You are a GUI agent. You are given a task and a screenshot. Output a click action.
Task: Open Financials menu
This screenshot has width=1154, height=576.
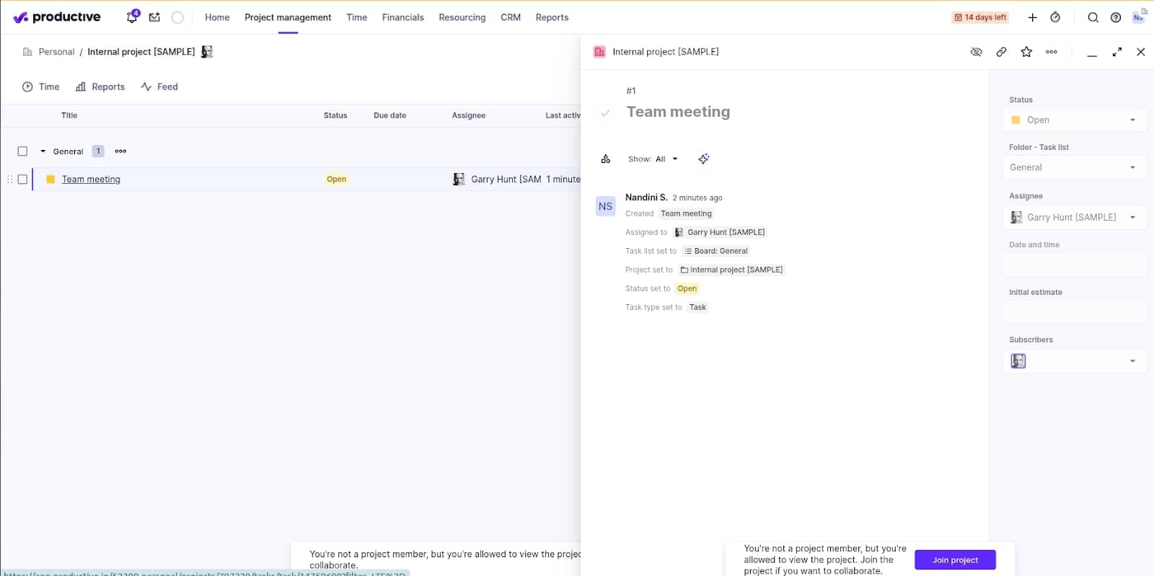point(402,17)
